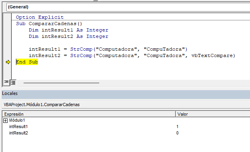Click the horizontal scrollbar of code window
The image size is (250, 152).
click(x=61, y=83)
